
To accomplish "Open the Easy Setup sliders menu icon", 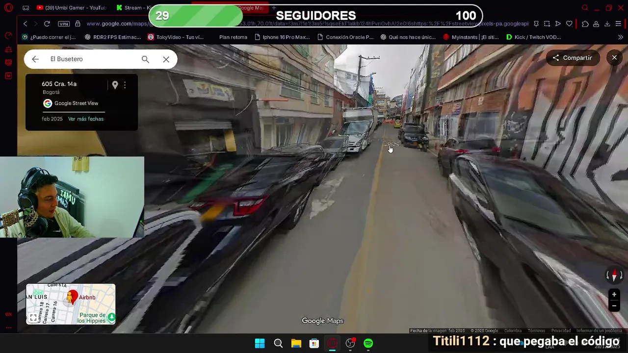I will click(618, 24).
